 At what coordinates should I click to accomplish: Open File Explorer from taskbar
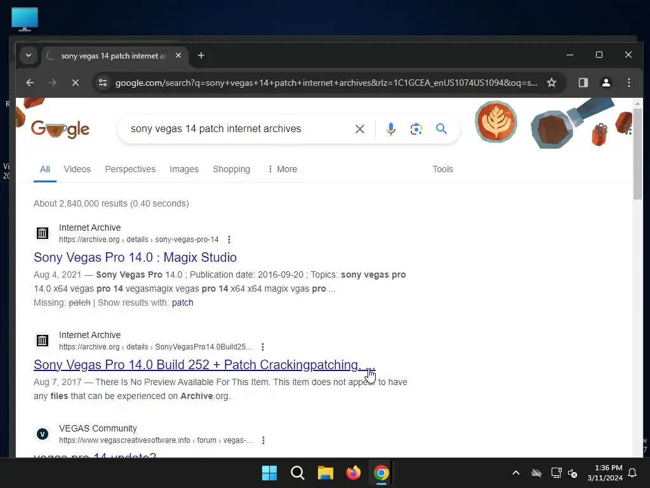click(326, 473)
